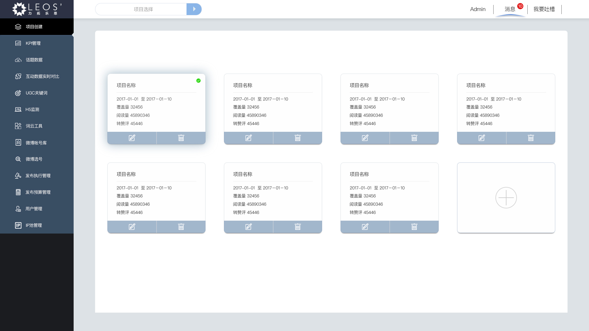Add a new project with plus icon
Viewport: 589px width, 331px height.
click(x=506, y=198)
